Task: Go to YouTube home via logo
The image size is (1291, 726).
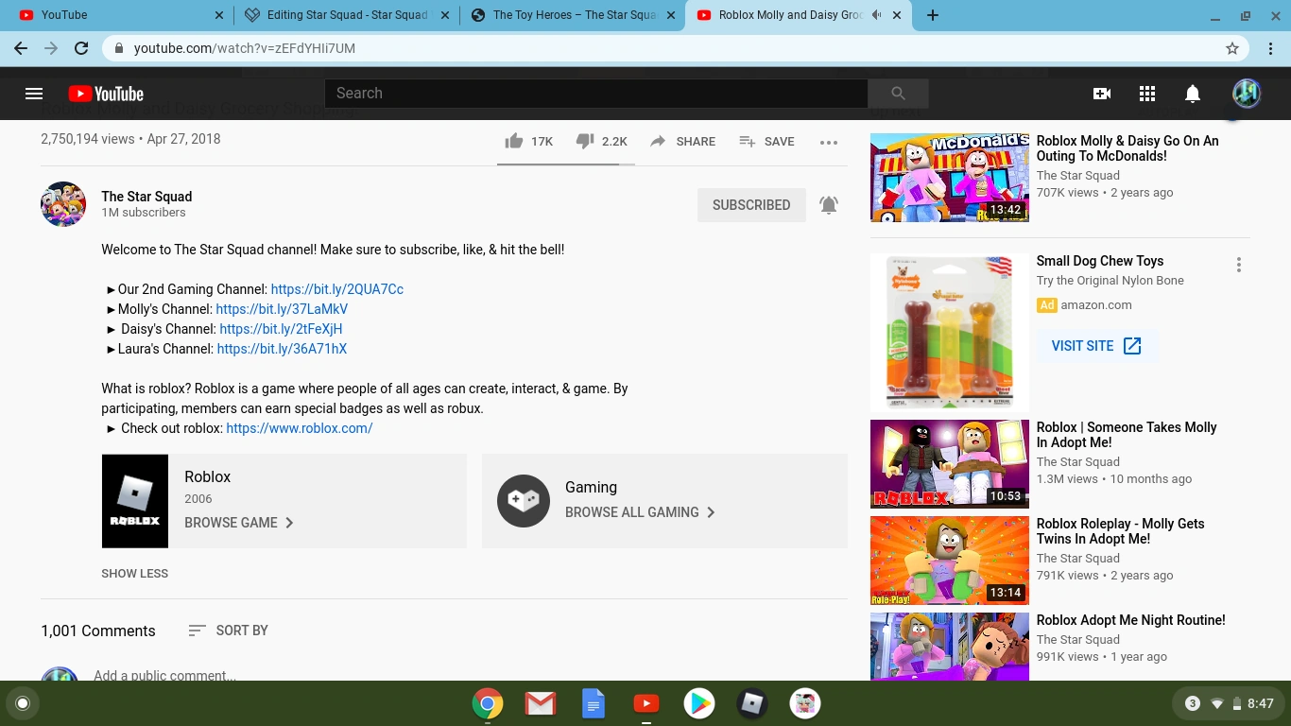Action: click(x=106, y=94)
